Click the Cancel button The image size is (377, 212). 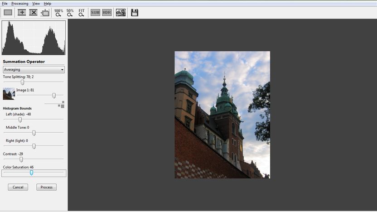(18, 187)
